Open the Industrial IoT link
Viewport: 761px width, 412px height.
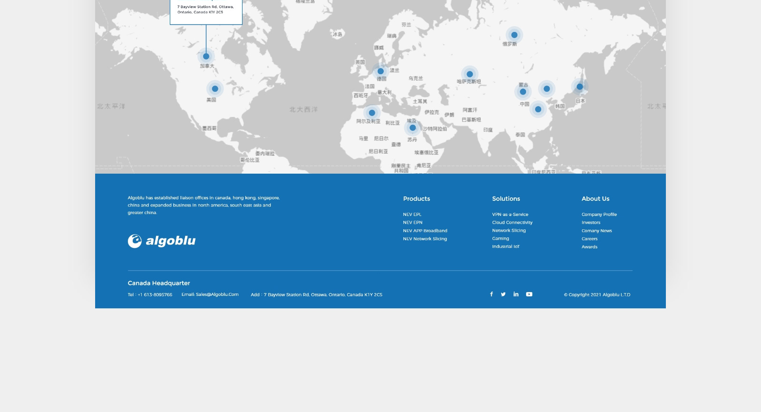(506, 246)
